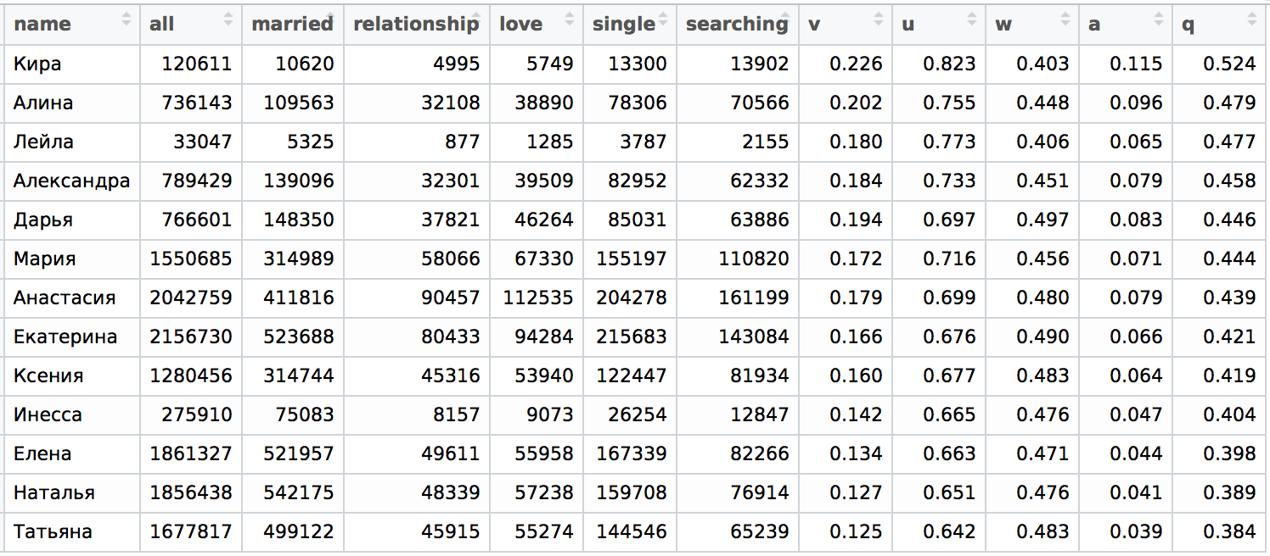
Task: Click cell value 2156730 in all column
Action: (191, 336)
